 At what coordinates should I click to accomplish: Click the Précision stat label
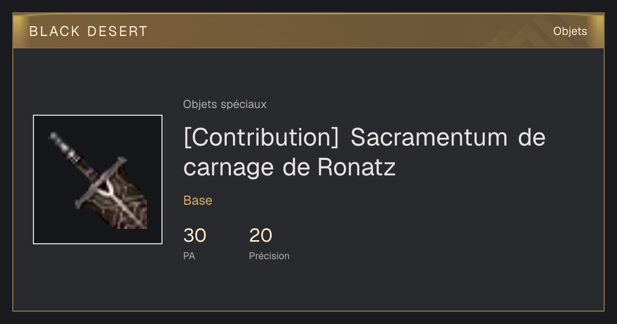pyautogui.click(x=269, y=256)
